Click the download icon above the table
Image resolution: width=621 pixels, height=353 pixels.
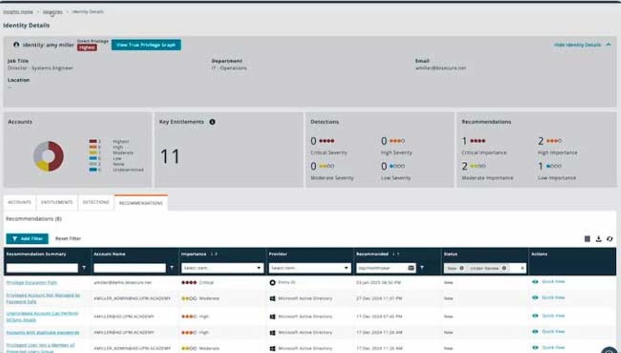[x=598, y=239]
